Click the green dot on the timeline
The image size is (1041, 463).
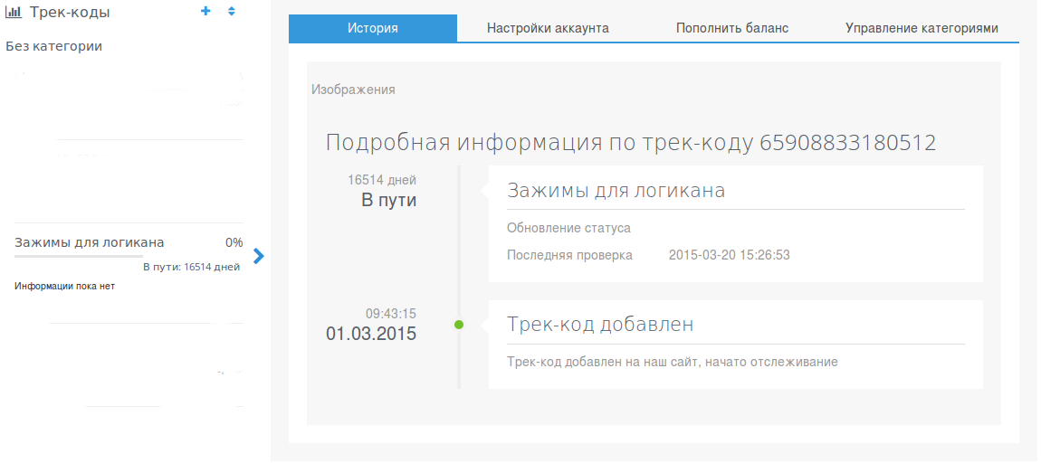(x=459, y=325)
